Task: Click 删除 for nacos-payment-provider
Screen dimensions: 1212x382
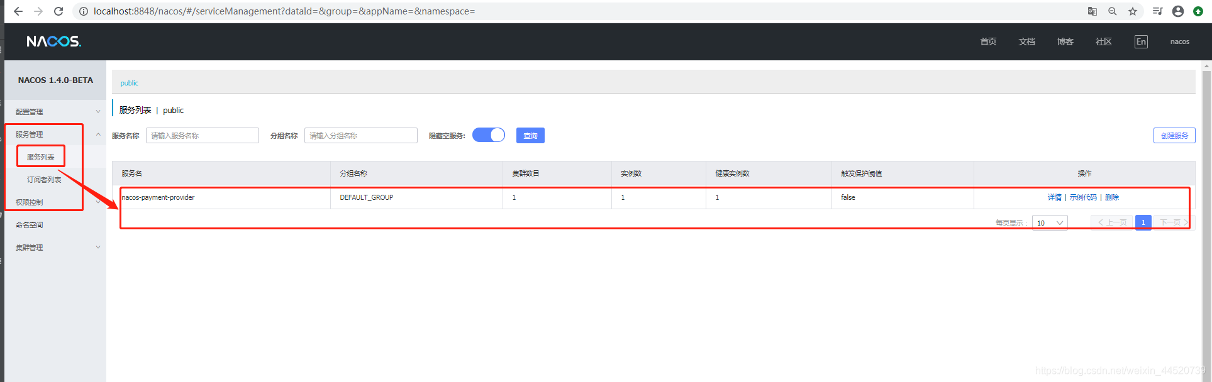Action: pos(1112,197)
